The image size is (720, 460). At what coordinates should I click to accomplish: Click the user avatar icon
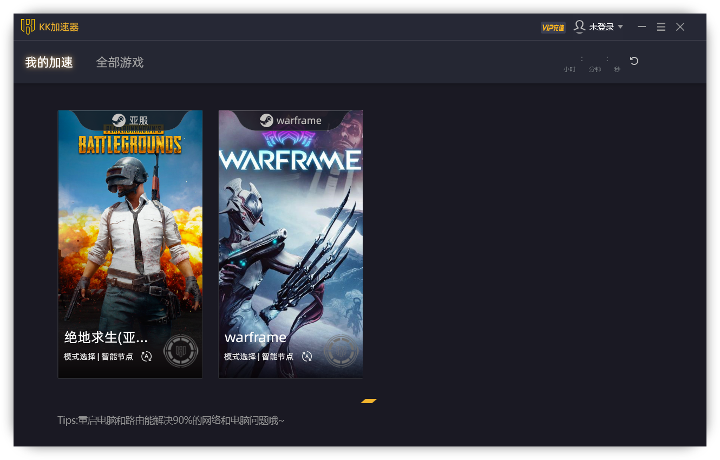pos(579,27)
